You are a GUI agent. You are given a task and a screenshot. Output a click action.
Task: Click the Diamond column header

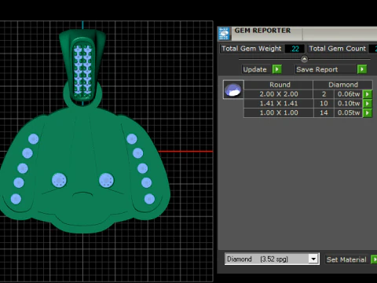point(343,85)
